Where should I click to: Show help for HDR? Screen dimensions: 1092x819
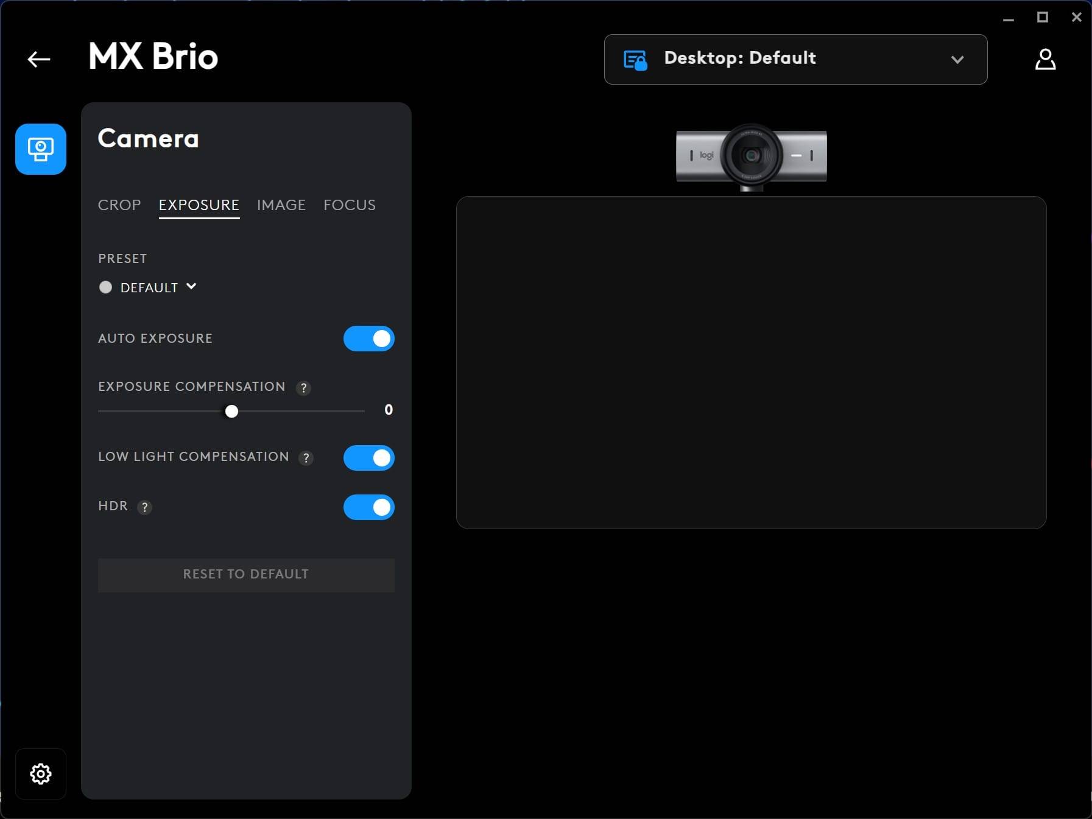[144, 507]
